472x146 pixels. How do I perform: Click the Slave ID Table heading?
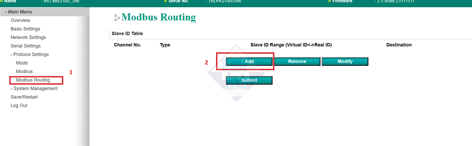(x=127, y=34)
